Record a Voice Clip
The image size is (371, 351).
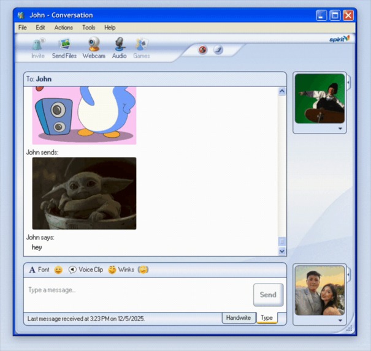tap(86, 270)
